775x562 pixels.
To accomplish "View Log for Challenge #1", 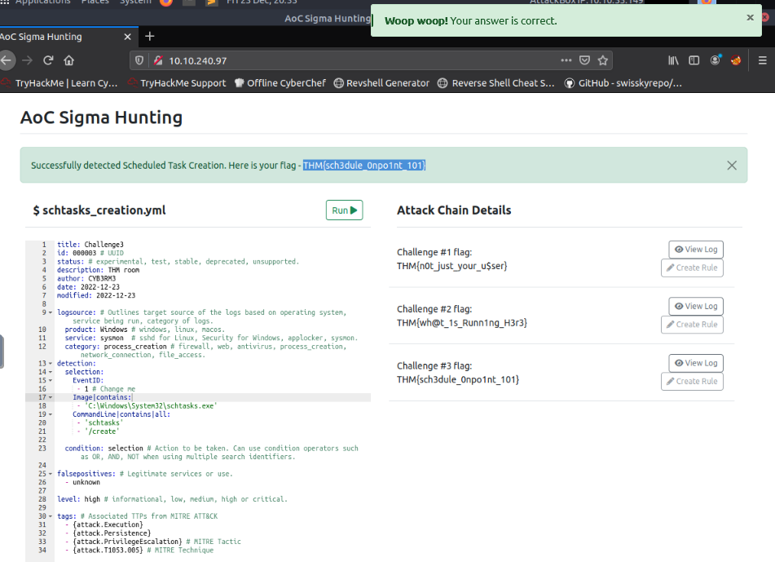I will coord(696,250).
